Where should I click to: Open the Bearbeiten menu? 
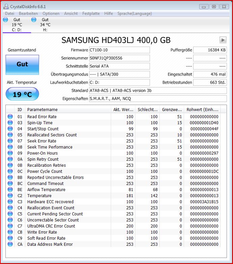click(x=28, y=14)
